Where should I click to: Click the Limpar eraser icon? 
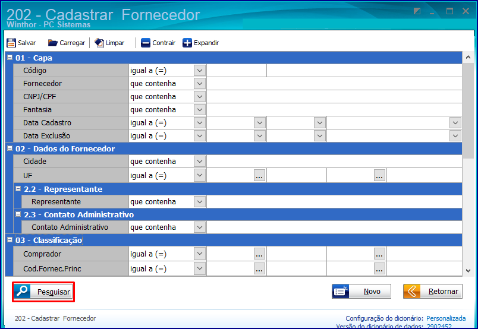coord(99,43)
